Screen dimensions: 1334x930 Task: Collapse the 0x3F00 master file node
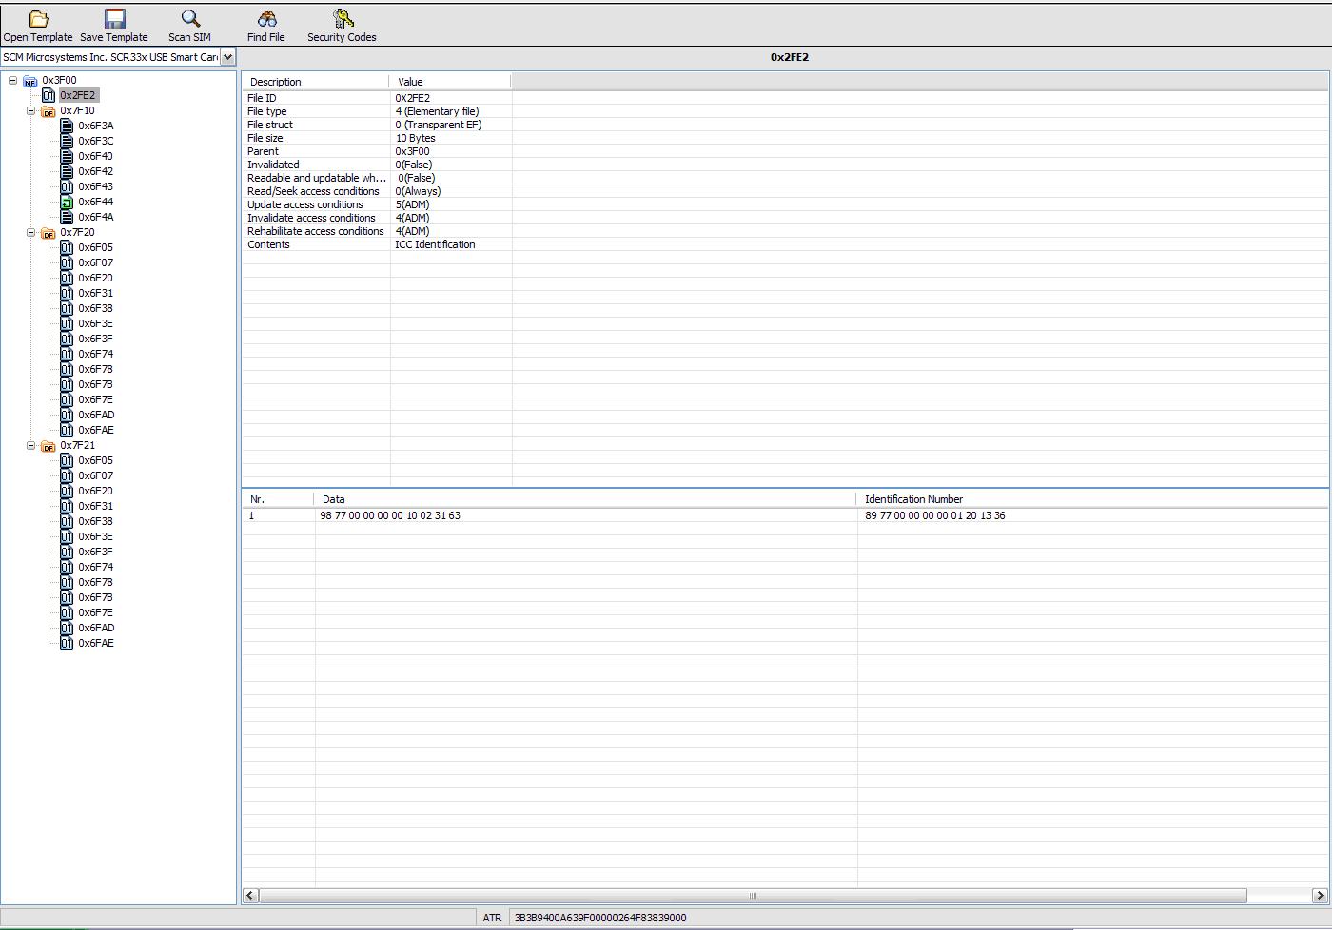pyautogui.click(x=12, y=81)
